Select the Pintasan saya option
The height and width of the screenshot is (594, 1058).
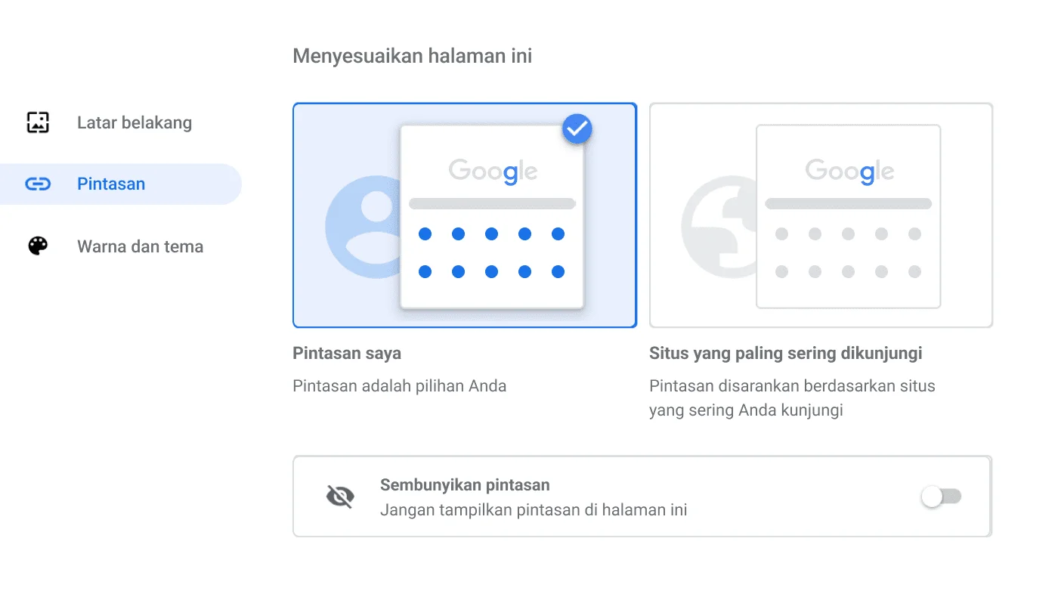point(464,215)
